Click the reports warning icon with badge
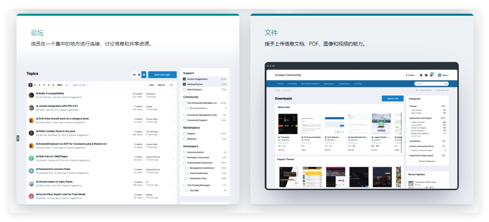Image resolution: width=489 pixels, height=222 pixels. [431, 75]
